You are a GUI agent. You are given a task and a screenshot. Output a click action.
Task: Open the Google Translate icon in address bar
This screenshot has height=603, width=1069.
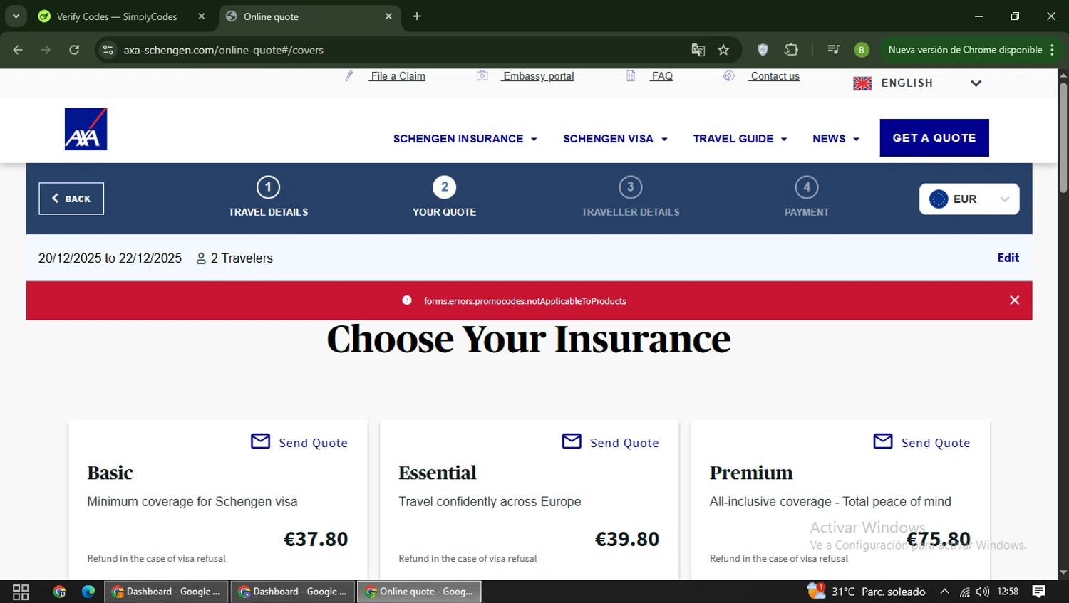(698, 50)
